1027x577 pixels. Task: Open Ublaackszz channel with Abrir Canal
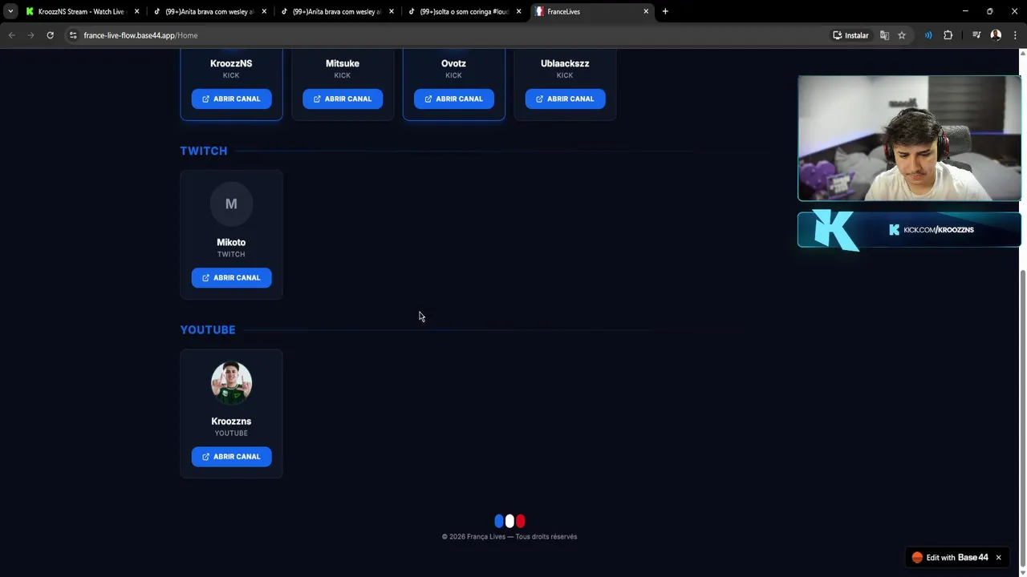tap(565, 99)
